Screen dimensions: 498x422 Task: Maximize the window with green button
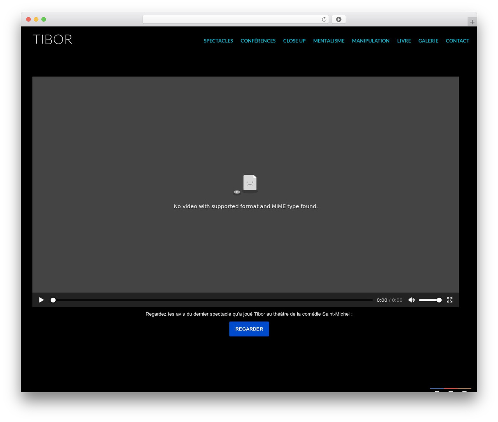[44, 19]
